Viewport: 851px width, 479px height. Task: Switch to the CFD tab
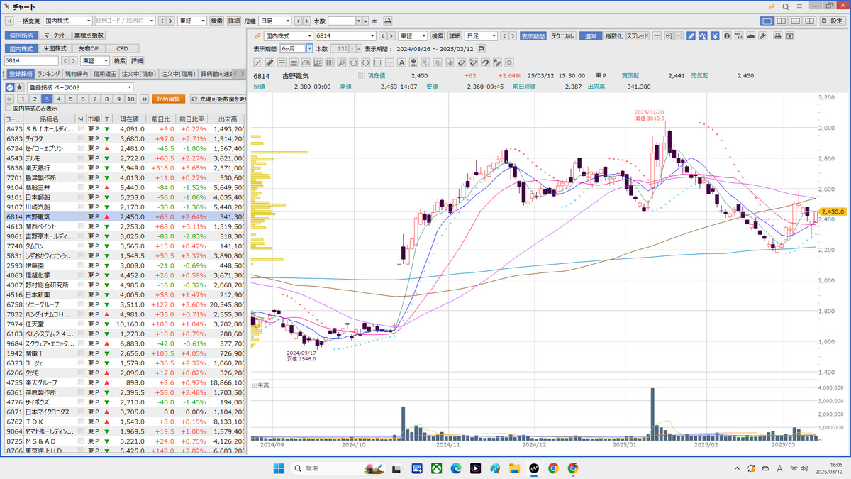(x=122, y=48)
